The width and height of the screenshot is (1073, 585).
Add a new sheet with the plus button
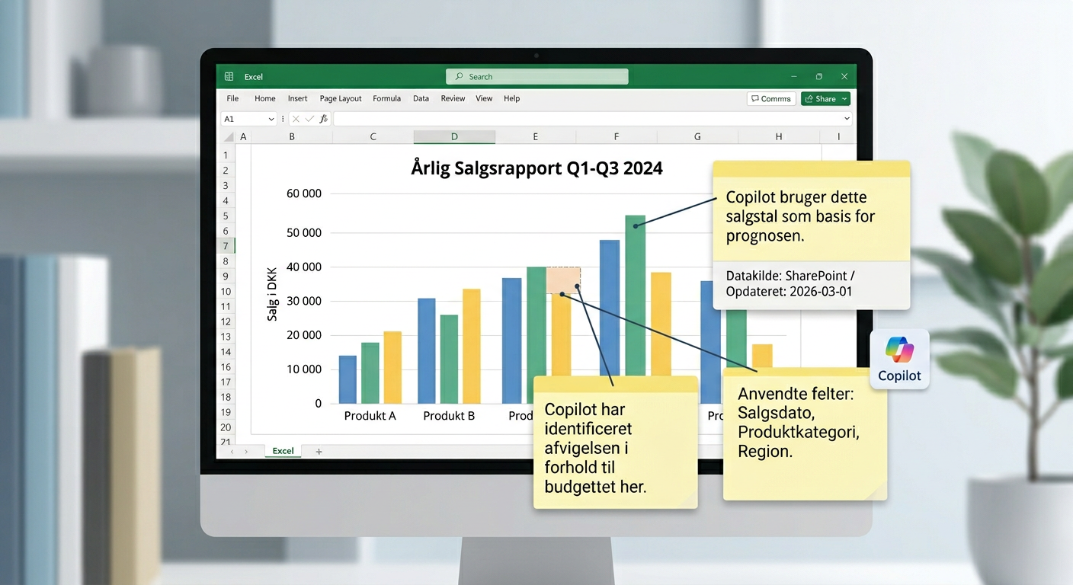pos(319,451)
